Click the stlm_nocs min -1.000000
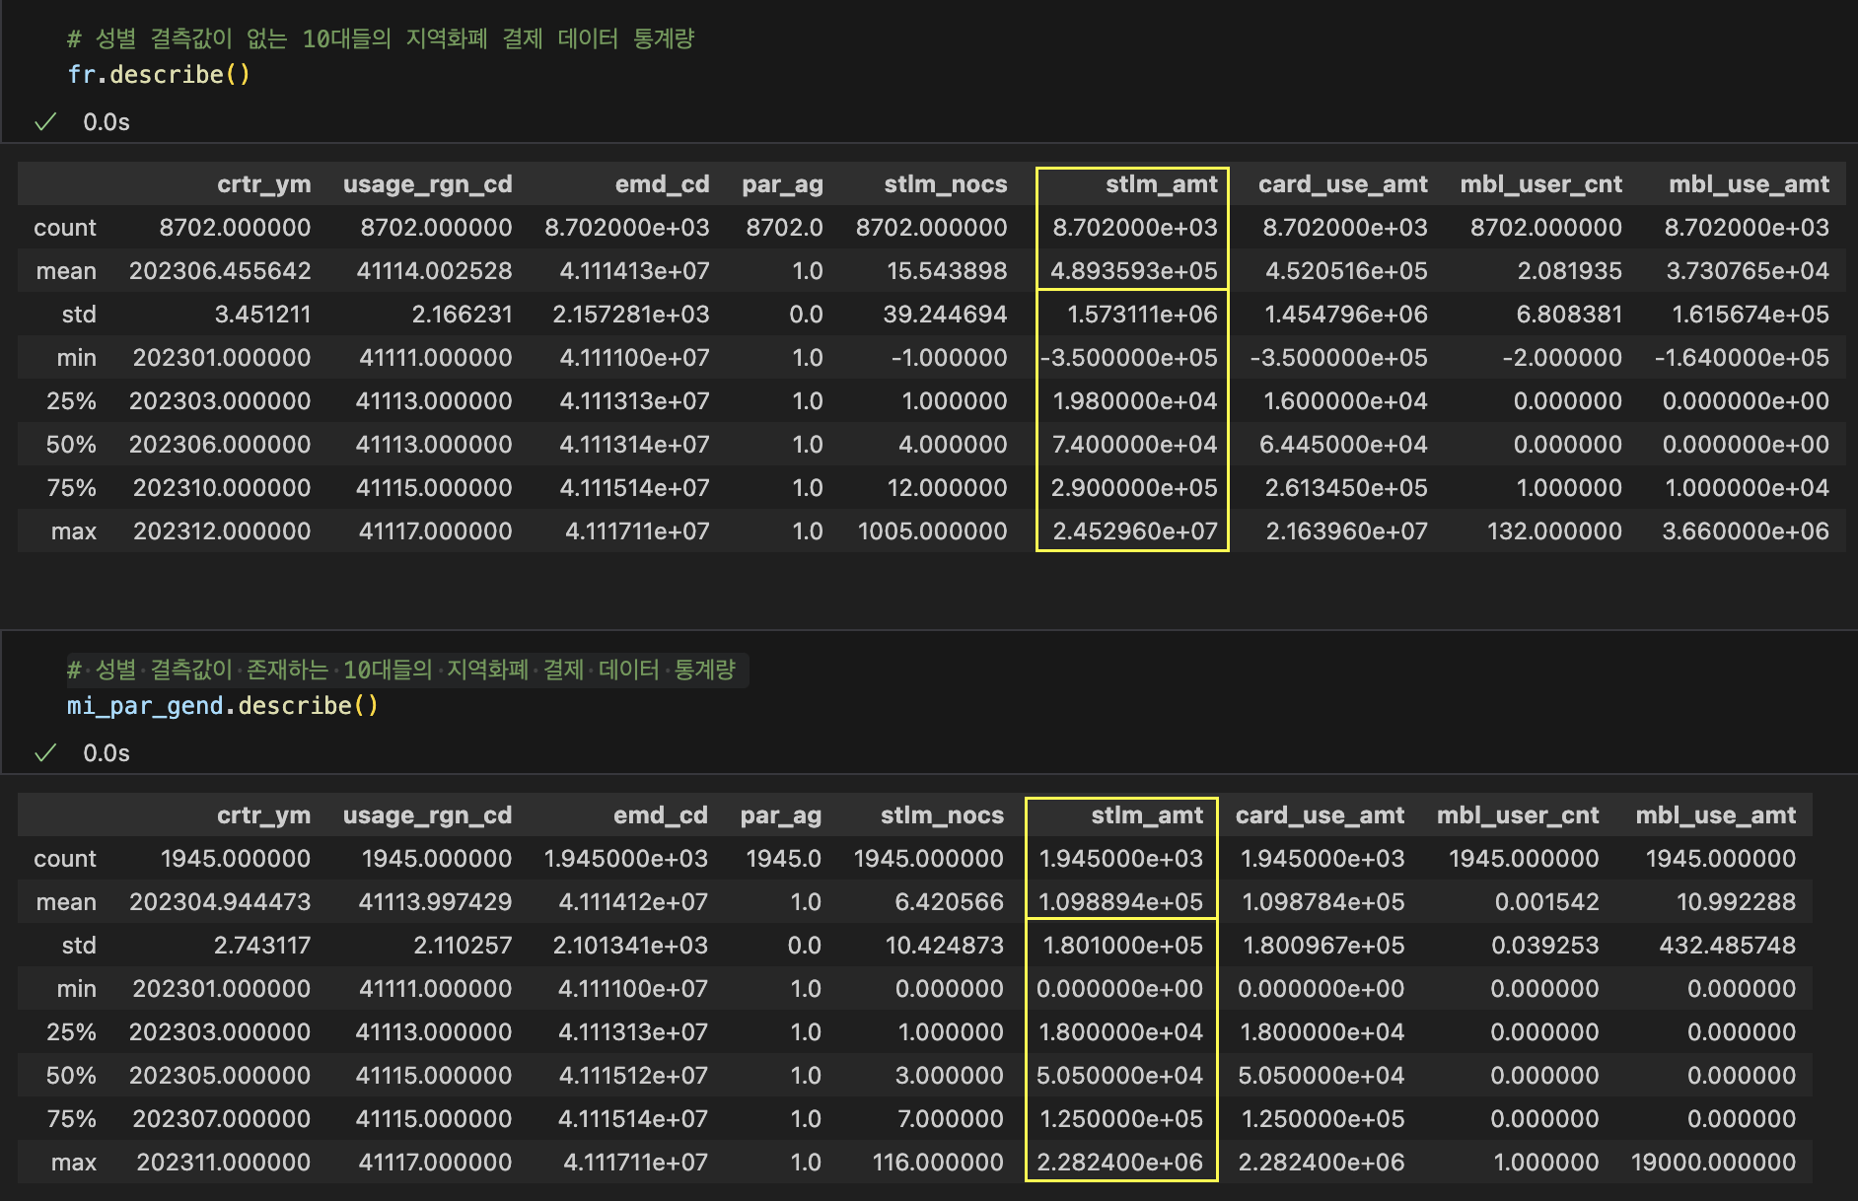 pyautogui.click(x=950, y=358)
